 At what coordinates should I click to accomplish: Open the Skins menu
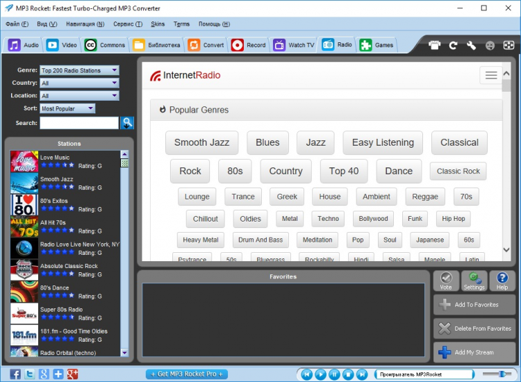point(158,24)
